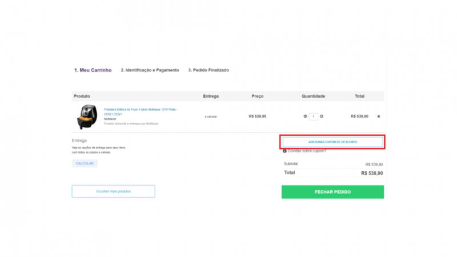Click the Quantidade column header
This screenshot has height=257, width=457.
tap(313, 96)
